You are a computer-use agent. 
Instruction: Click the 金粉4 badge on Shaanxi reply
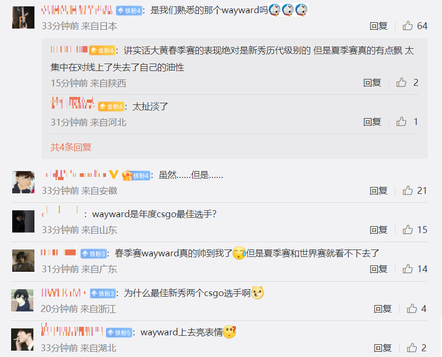pyautogui.click(x=102, y=50)
